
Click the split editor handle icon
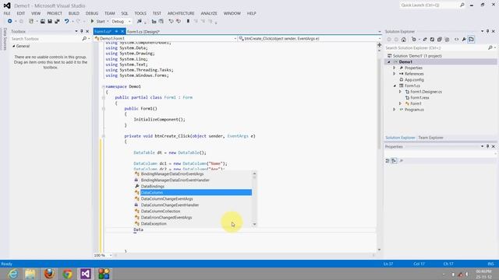pyautogui.click(x=380, y=45)
